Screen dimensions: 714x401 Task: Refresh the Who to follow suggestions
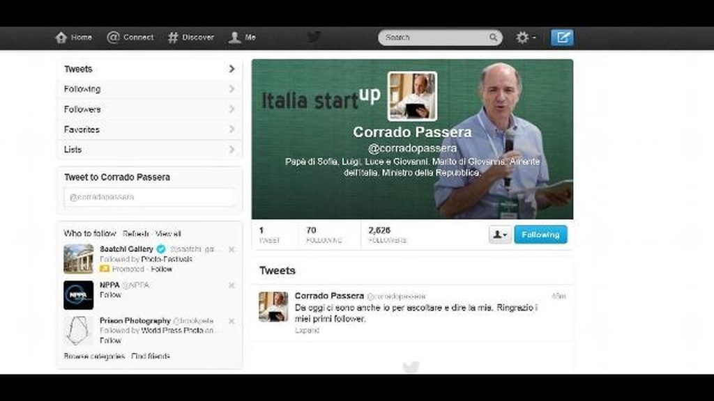[x=136, y=234]
